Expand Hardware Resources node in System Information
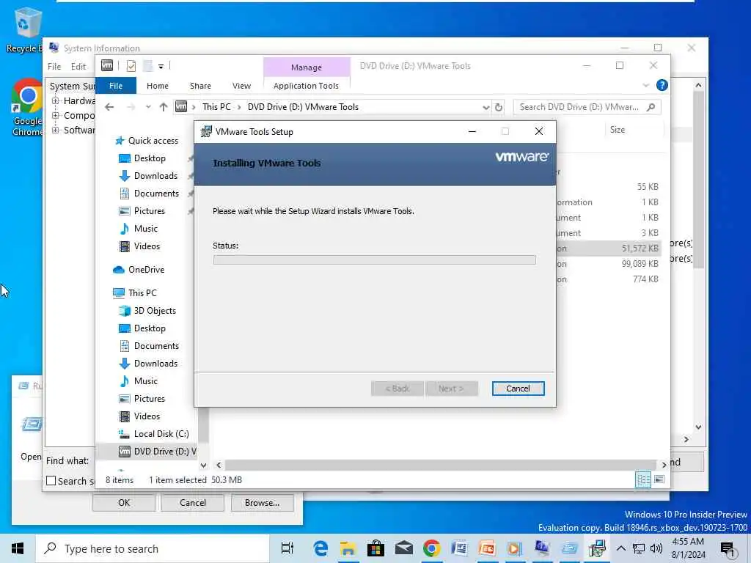751x563 pixels. (x=56, y=101)
